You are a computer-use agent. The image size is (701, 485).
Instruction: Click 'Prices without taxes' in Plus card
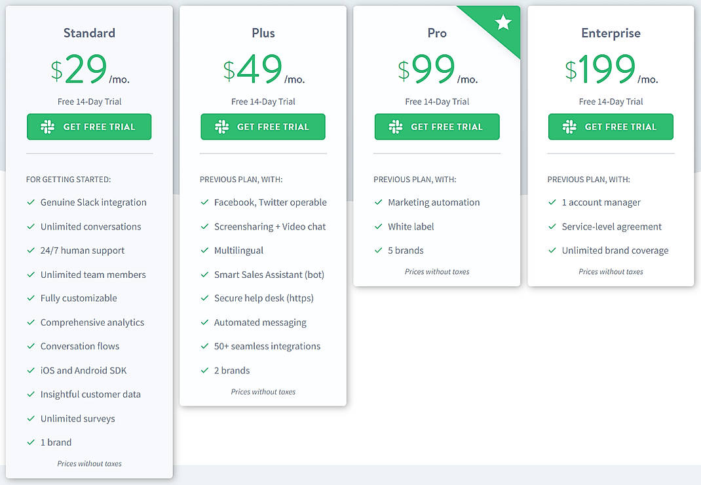pyautogui.click(x=263, y=391)
